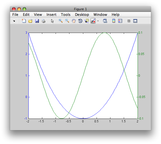
Task: Click the right axis label 0.05
Action: coord(141,54)
